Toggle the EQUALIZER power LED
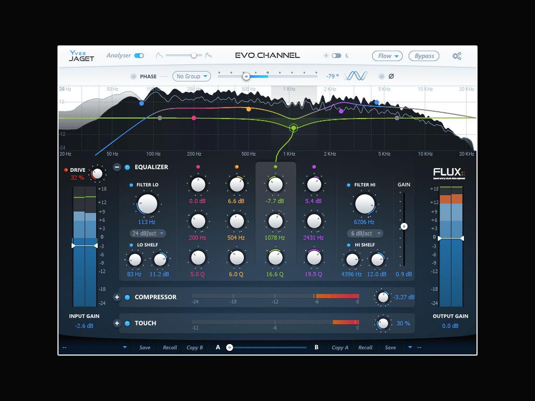The height and width of the screenshot is (401, 535). click(127, 167)
